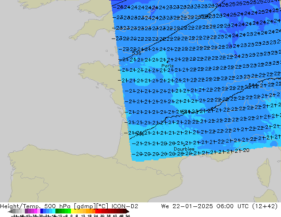Pick the bright yellow legend swatch
Image resolution: width=281 pixels, height=217 pixels.
pyautogui.click(x=72, y=211)
